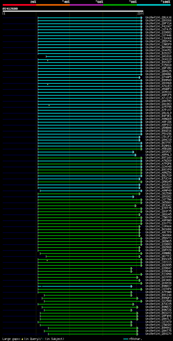Click the Large gaps legend text
This screenshot has height=341, width=173.
click(33, 339)
